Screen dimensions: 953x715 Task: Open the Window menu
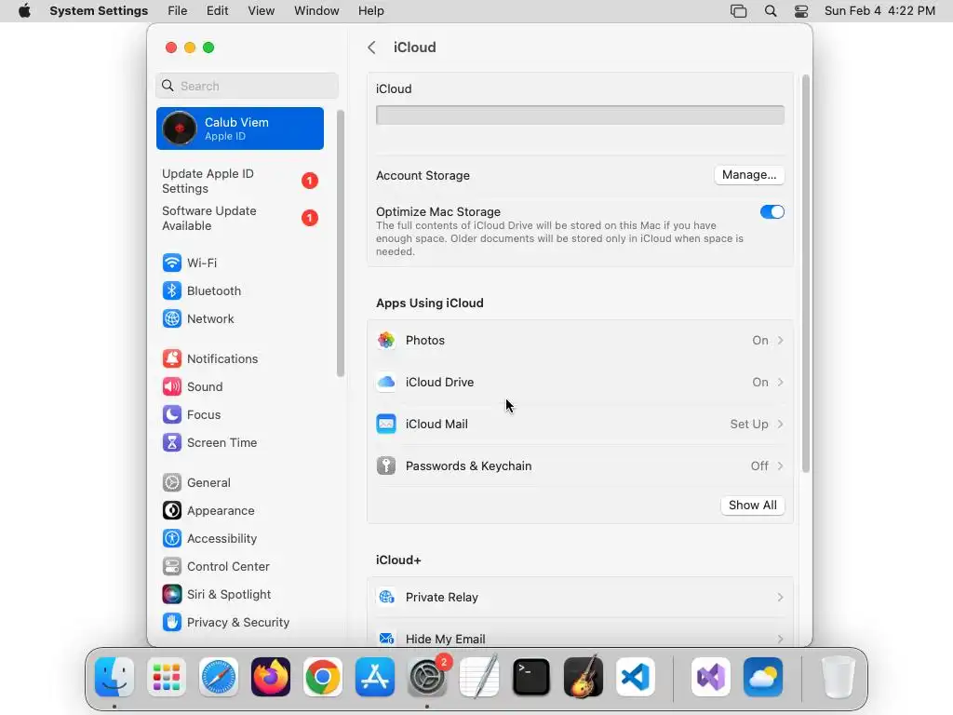click(x=316, y=11)
